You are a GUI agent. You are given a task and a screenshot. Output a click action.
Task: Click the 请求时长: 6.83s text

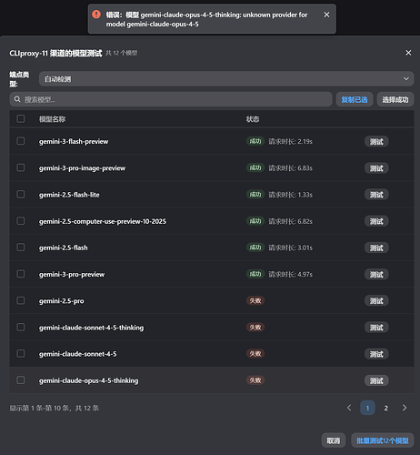tap(290, 168)
